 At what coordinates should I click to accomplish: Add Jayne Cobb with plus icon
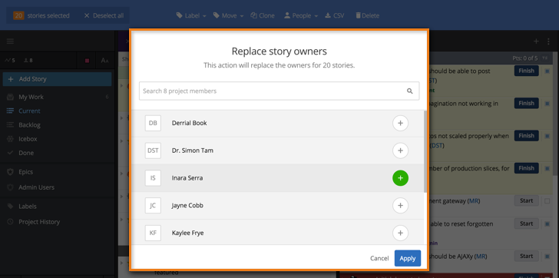click(400, 205)
